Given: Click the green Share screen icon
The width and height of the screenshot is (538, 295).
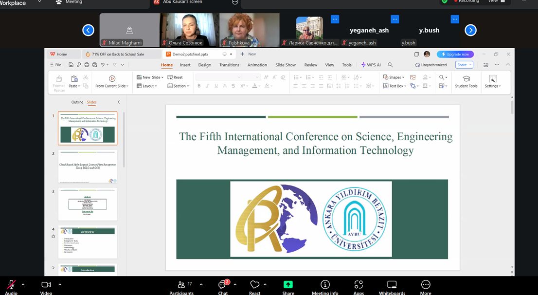Looking at the screenshot, I should (x=288, y=285).
